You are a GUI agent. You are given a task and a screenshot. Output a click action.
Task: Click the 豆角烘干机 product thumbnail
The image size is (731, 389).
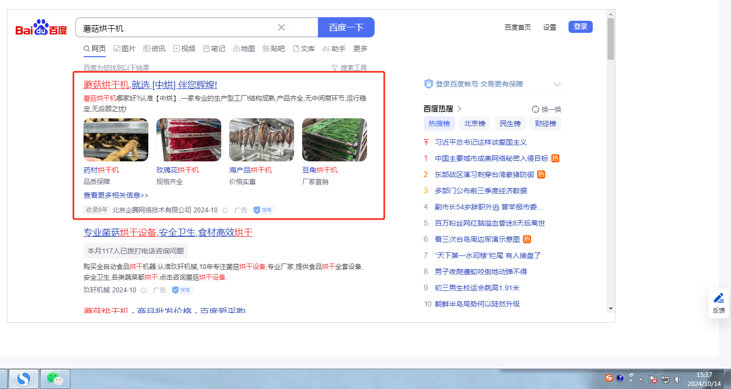pos(335,140)
